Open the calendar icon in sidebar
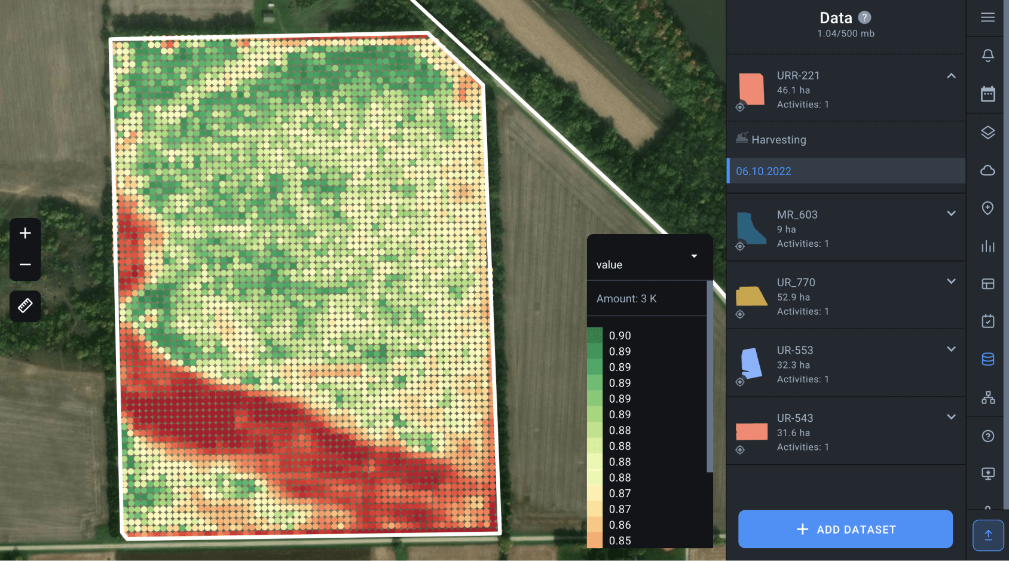The width and height of the screenshot is (1009, 561). (987, 94)
